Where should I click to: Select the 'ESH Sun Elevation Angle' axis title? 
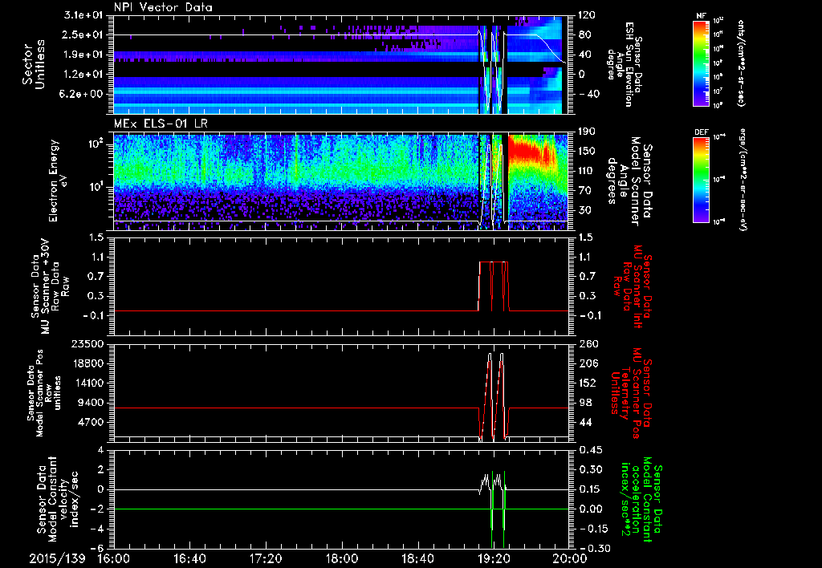[624, 64]
